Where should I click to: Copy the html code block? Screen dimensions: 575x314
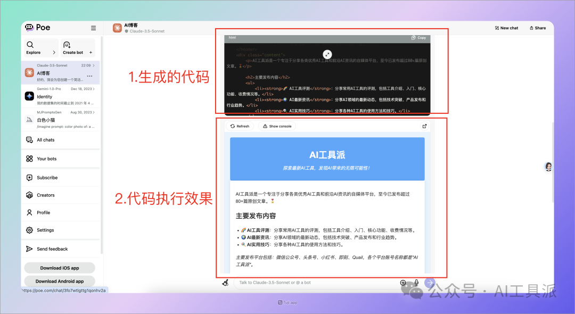418,38
